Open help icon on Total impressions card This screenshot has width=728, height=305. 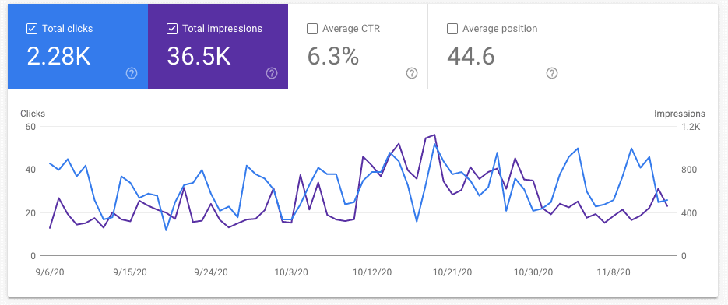[x=272, y=73]
